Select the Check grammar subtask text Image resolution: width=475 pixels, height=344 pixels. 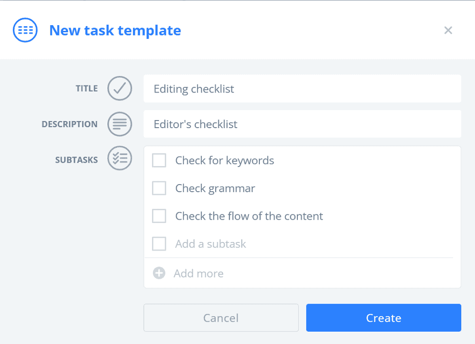point(215,188)
